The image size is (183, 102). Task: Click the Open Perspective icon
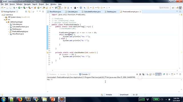173,8
